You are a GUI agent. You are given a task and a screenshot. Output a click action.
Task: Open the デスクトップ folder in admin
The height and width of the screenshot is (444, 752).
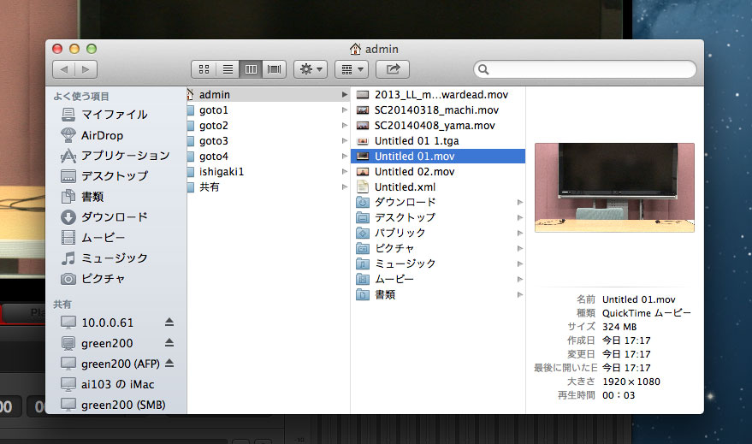coord(438,217)
